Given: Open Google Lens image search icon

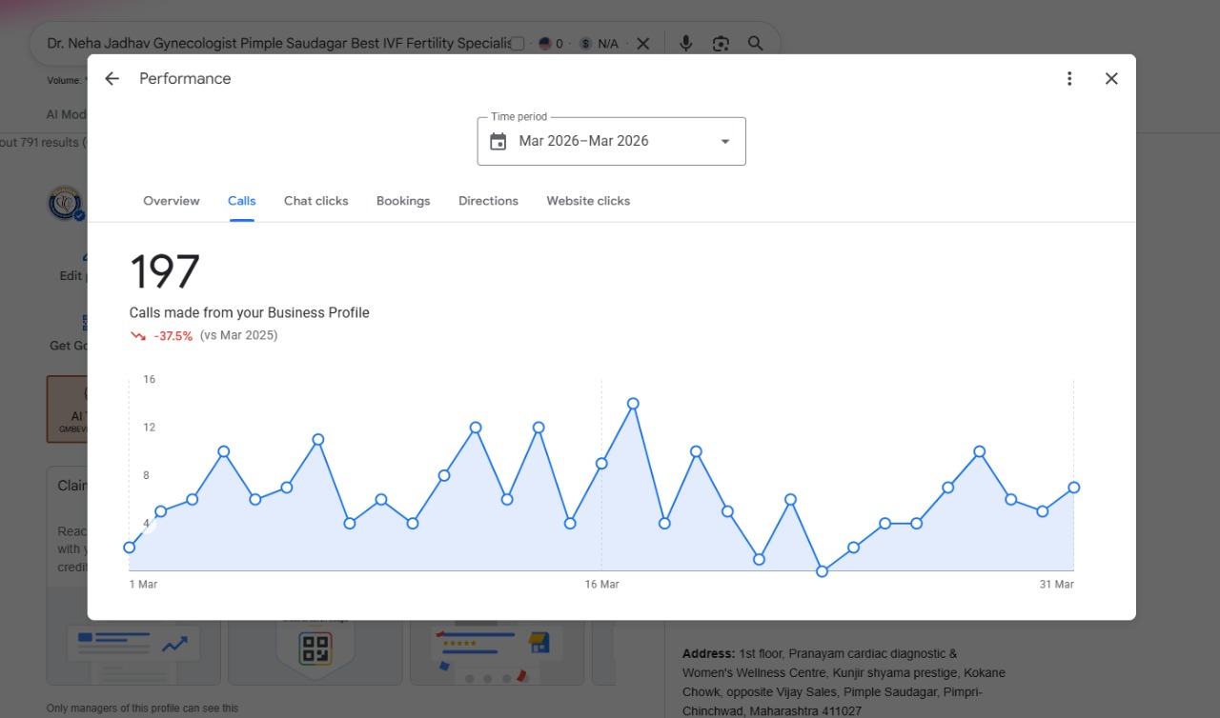Looking at the screenshot, I should point(721,44).
